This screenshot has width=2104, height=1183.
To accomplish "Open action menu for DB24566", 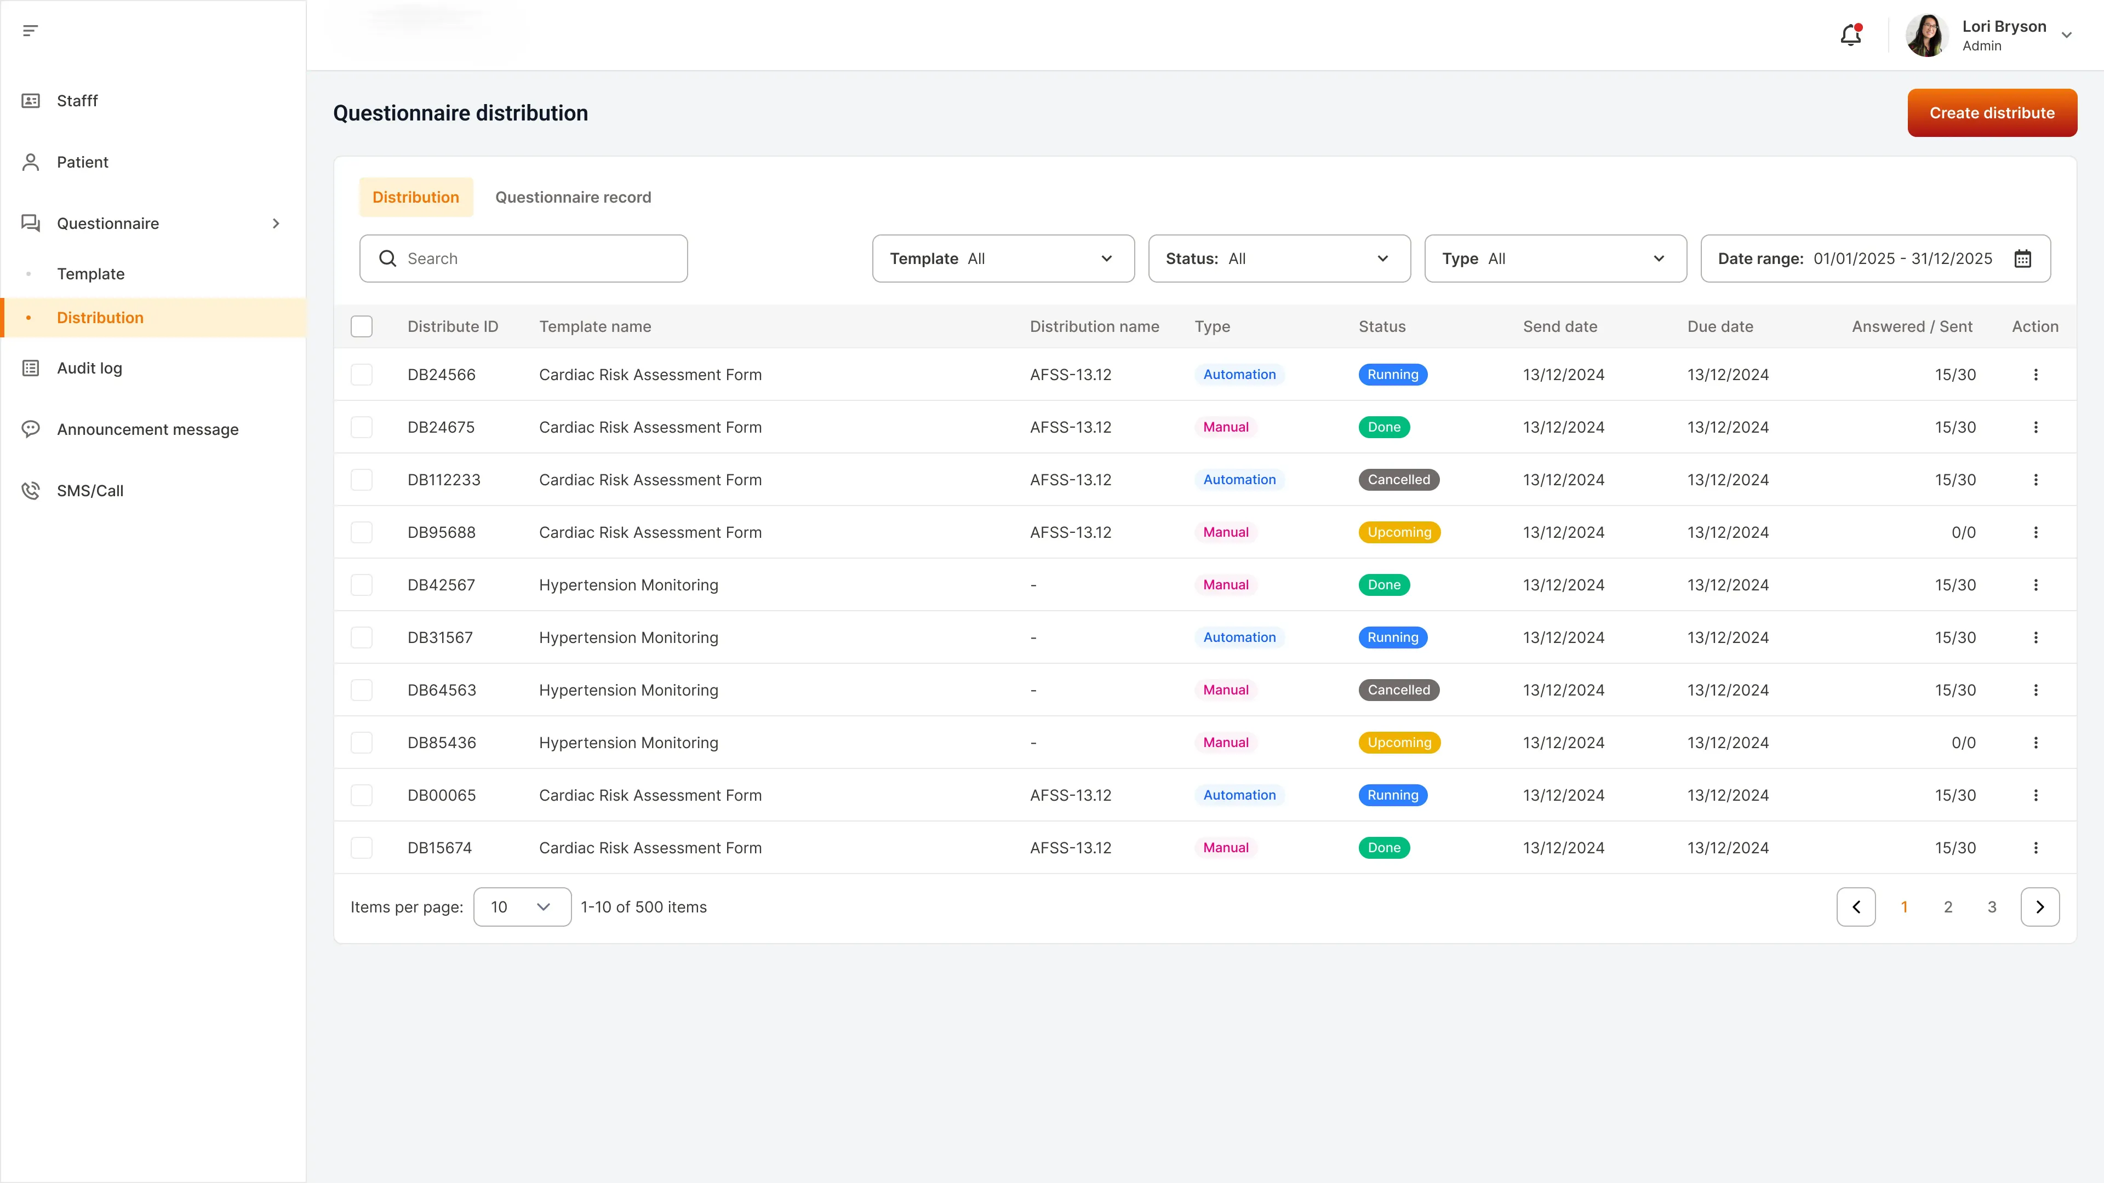I will coord(2036,375).
